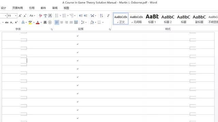
Task: Click the show paragraph marks icon
Action: (108, 16)
